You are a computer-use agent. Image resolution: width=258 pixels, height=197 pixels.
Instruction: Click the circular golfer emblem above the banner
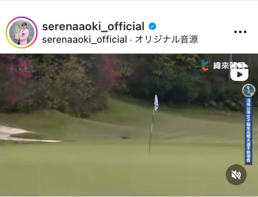coord(248,90)
